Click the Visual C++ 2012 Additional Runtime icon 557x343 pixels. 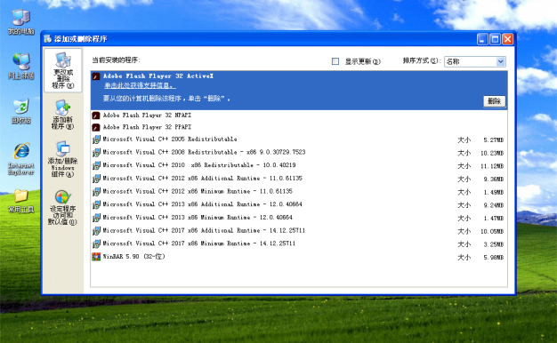tap(96, 179)
